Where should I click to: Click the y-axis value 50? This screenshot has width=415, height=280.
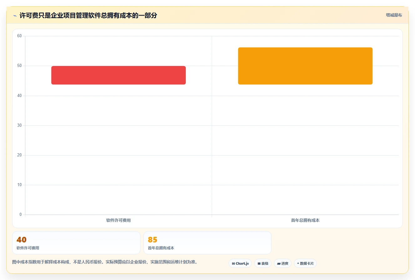[19, 66]
